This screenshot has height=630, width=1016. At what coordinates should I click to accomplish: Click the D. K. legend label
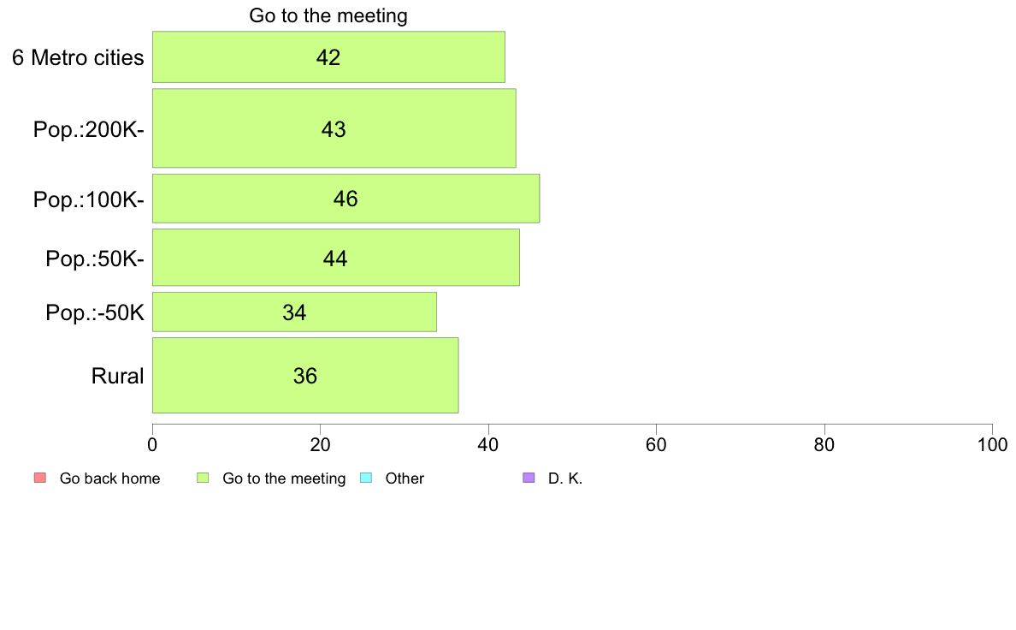click(565, 478)
